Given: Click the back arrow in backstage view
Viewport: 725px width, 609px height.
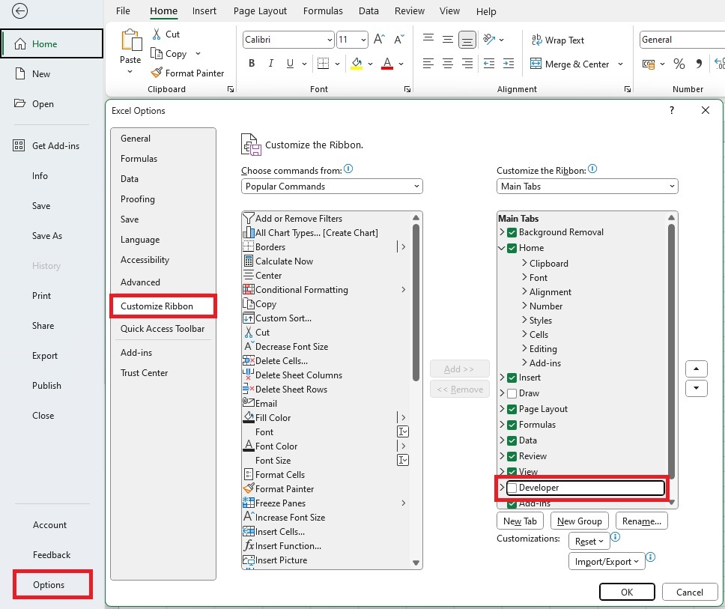Looking at the screenshot, I should (20, 10).
